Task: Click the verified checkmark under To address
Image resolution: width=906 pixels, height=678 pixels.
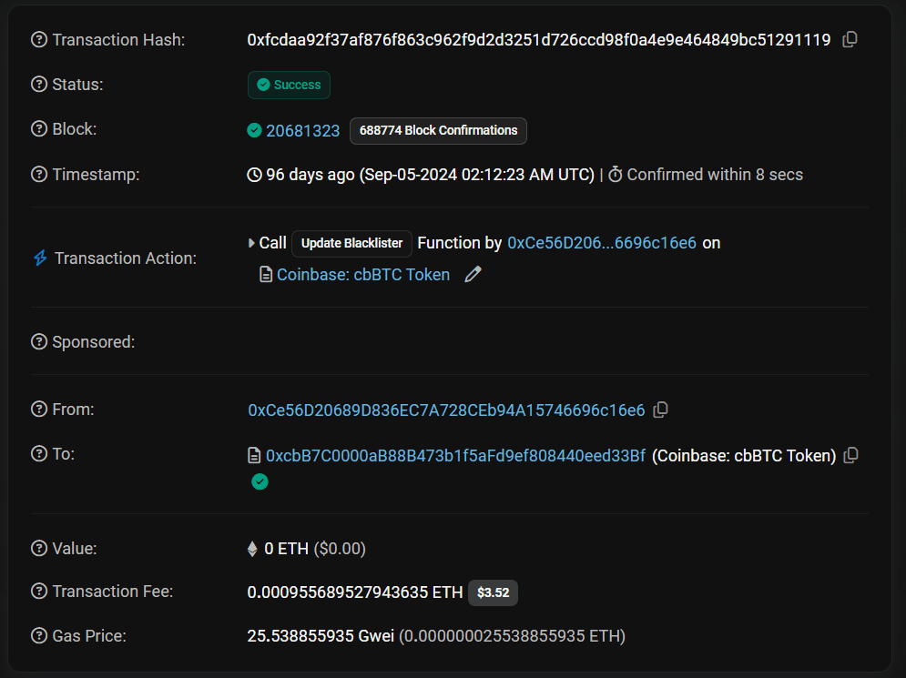Action: pos(260,481)
